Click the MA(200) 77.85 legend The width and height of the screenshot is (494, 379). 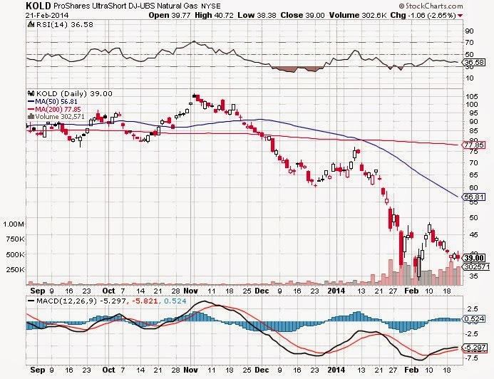[58, 109]
